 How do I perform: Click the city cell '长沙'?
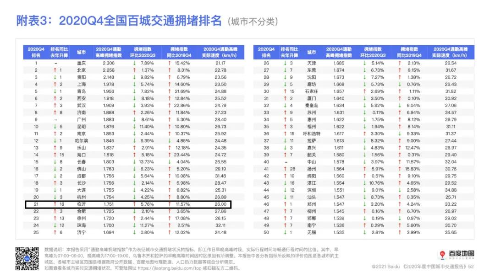pyautogui.click(x=82, y=183)
